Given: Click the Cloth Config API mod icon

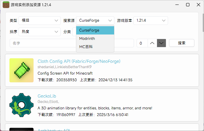Looking at the screenshot, I should tap(21, 70).
